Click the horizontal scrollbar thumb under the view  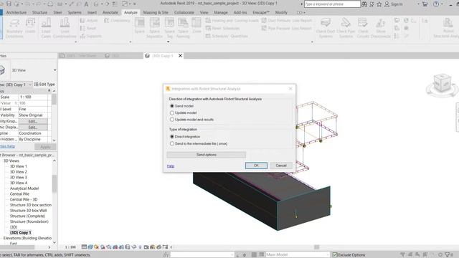pos(316,247)
